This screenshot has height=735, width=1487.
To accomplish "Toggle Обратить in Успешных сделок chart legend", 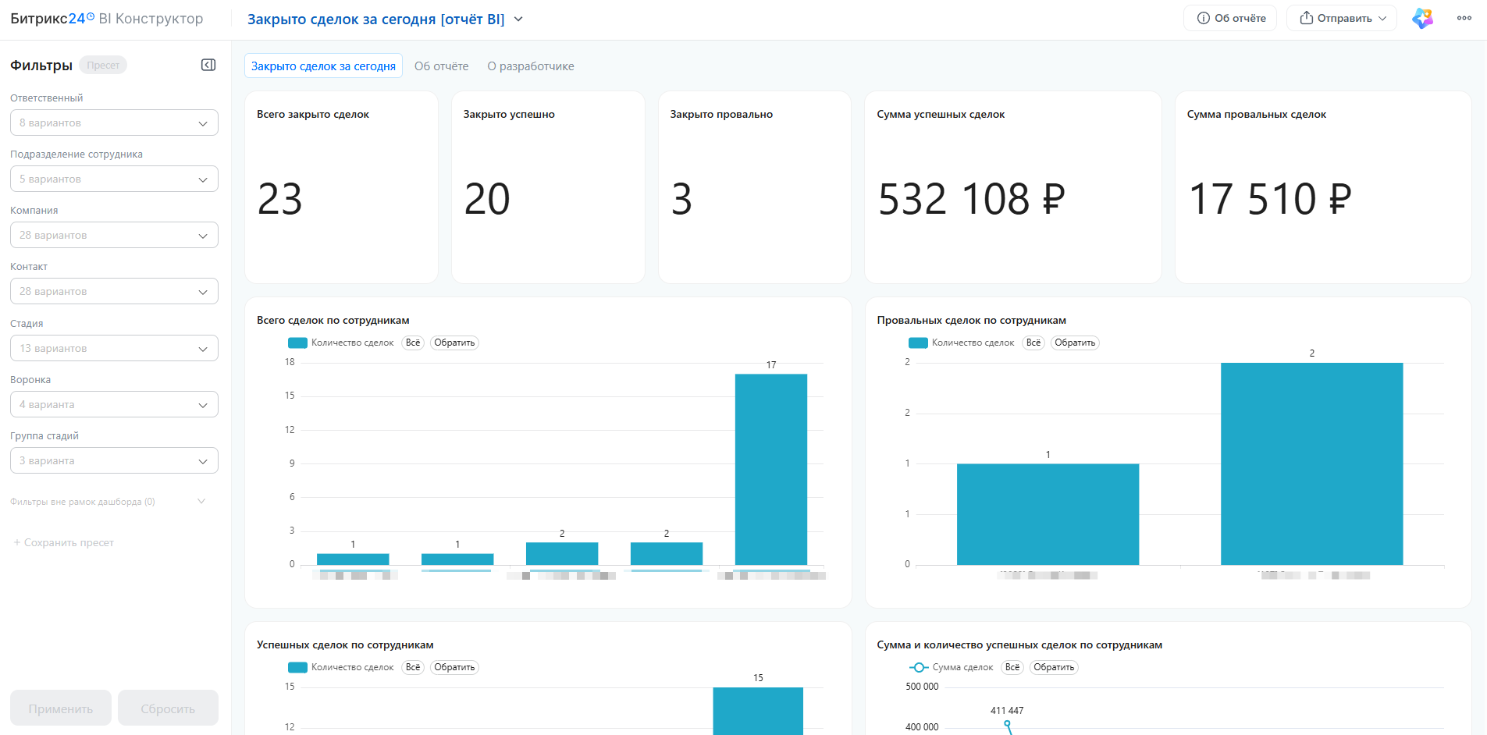I will (x=454, y=667).
